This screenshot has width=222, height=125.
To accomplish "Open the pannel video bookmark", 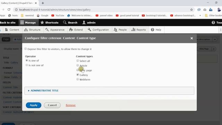I will (104, 15).
